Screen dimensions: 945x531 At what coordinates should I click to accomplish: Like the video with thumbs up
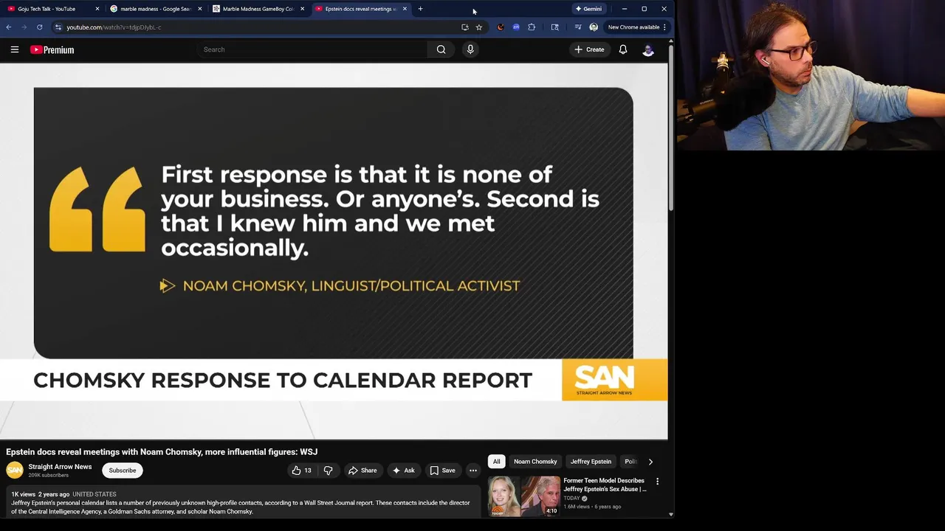301,471
